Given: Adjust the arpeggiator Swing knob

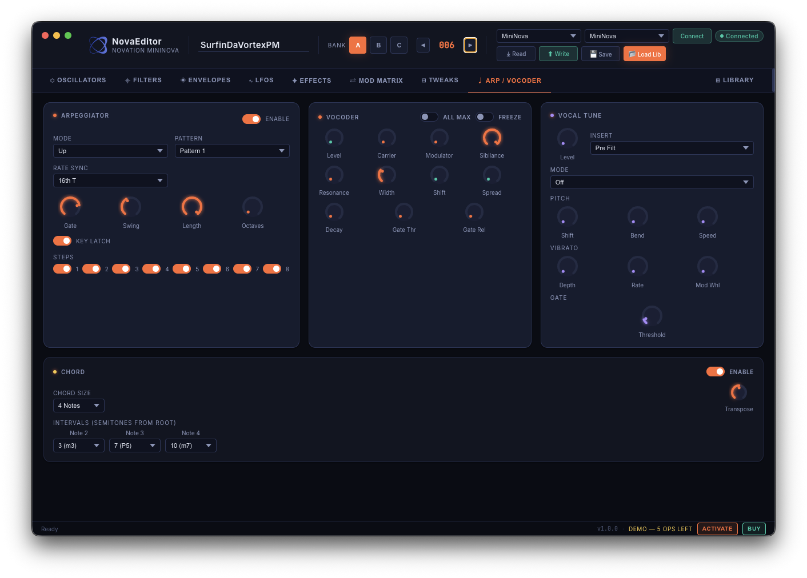Looking at the screenshot, I should (x=131, y=207).
